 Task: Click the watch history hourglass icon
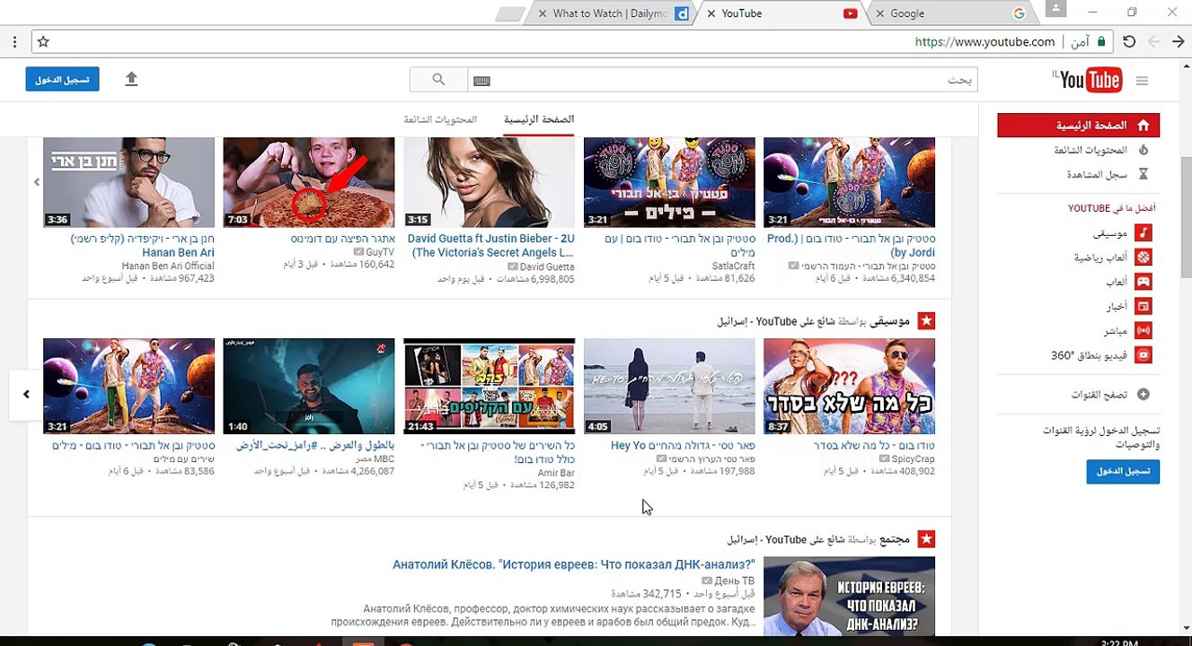point(1143,174)
